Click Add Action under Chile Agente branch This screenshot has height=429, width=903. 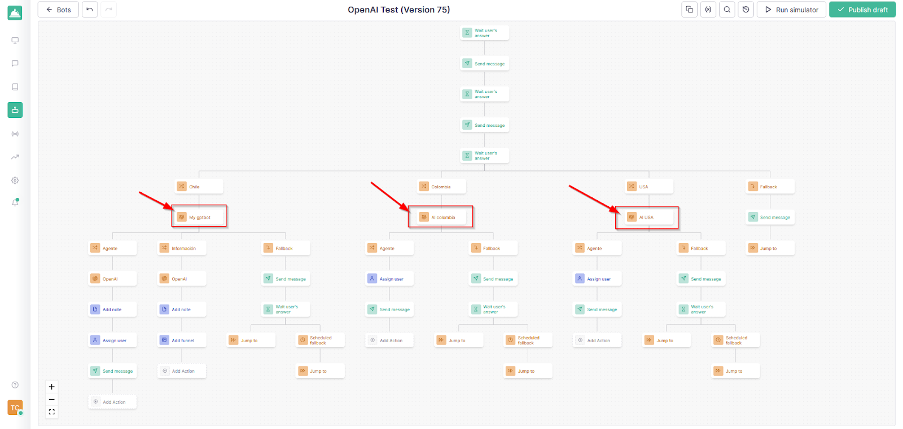pyautogui.click(x=112, y=402)
